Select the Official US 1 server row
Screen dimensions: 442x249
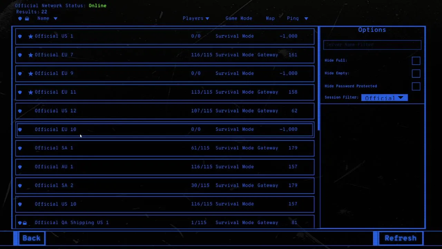pyautogui.click(x=165, y=36)
